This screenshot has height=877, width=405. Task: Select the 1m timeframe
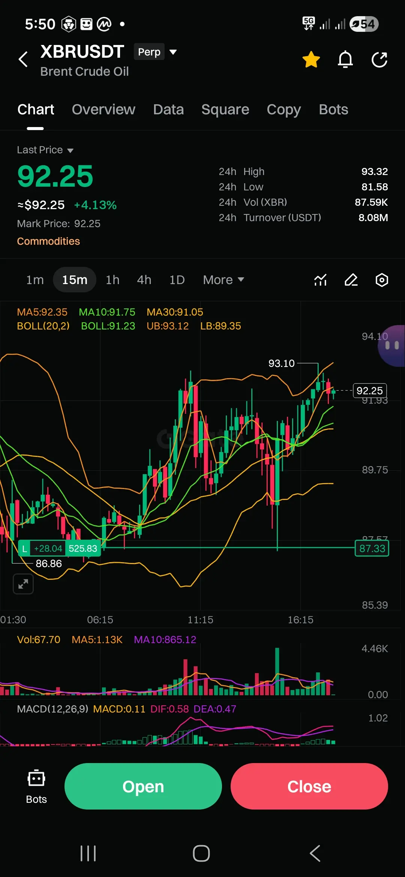pyautogui.click(x=35, y=280)
